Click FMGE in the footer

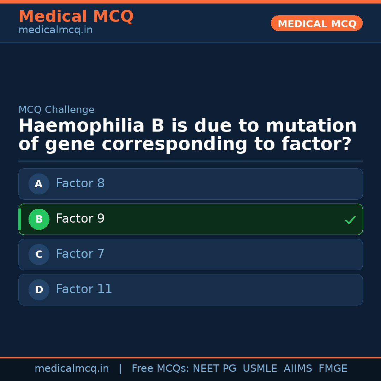click(333, 369)
